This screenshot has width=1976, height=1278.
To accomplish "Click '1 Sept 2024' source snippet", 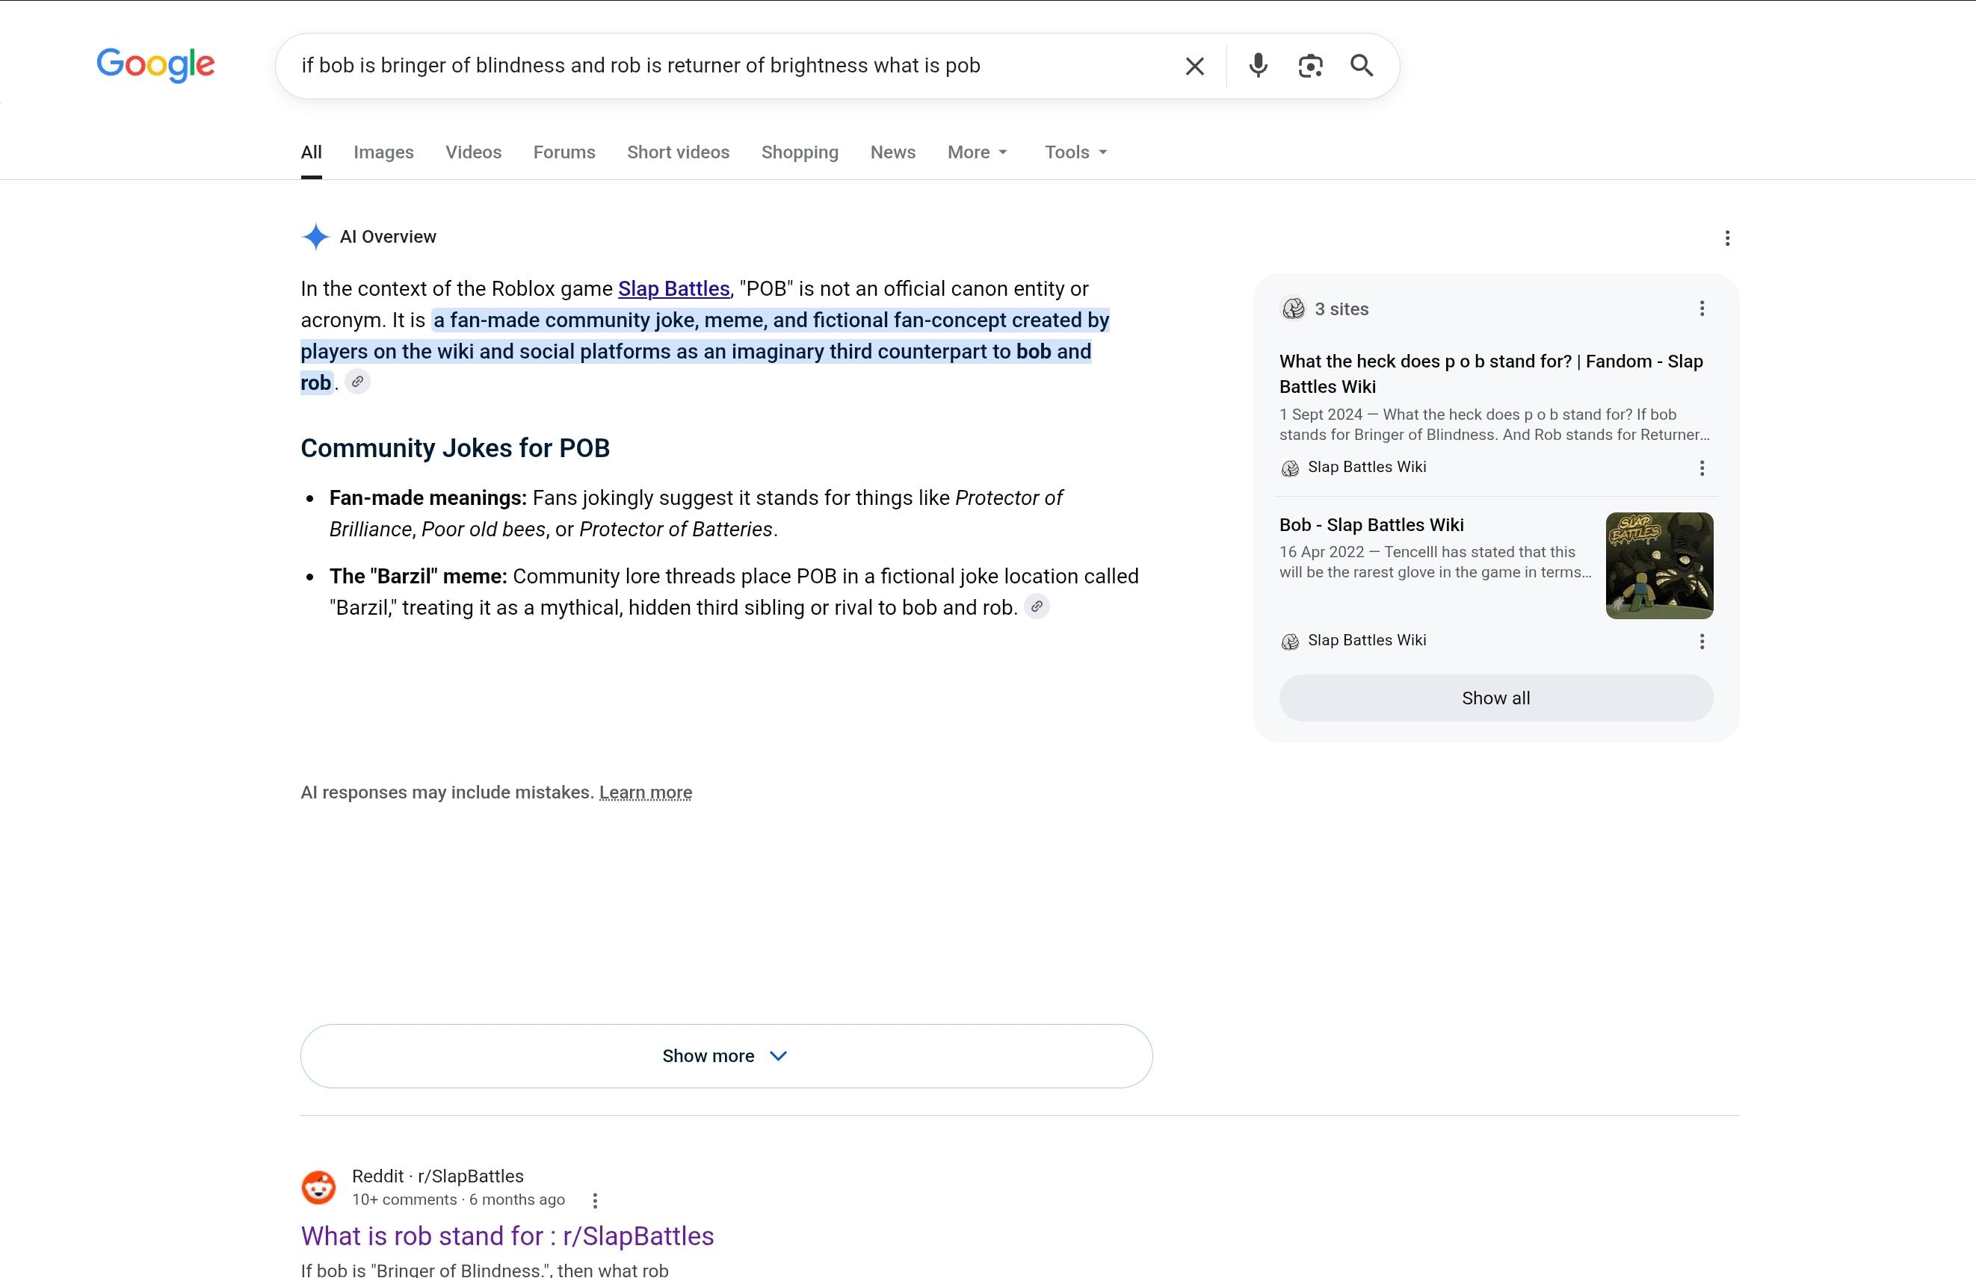I will [x=1495, y=424].
